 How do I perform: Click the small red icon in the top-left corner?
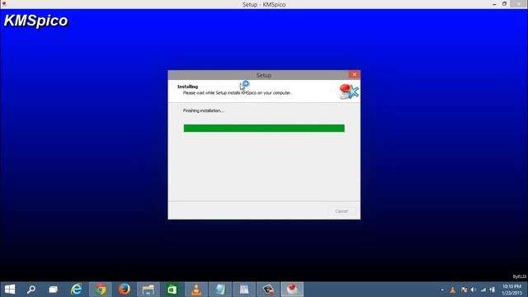4,3
